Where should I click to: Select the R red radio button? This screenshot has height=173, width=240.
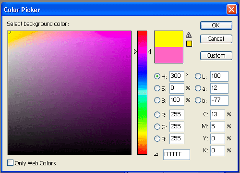click(157, 115)
